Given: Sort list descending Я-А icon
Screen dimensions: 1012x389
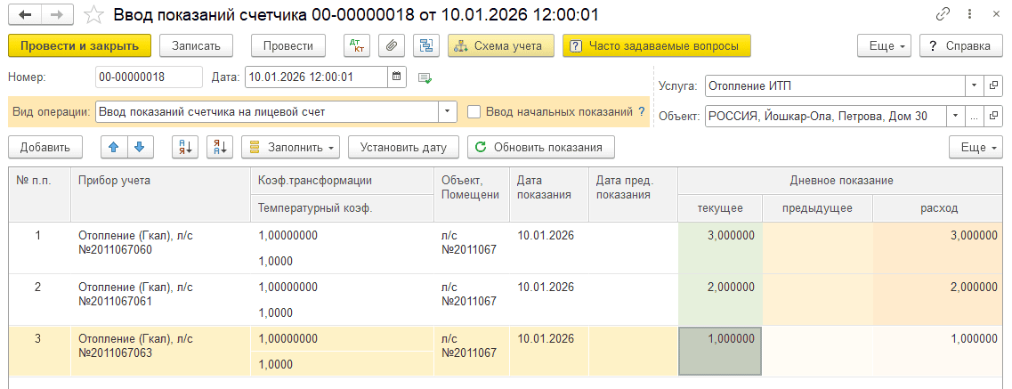Looking at the screenshot, I should coord(220,147).
